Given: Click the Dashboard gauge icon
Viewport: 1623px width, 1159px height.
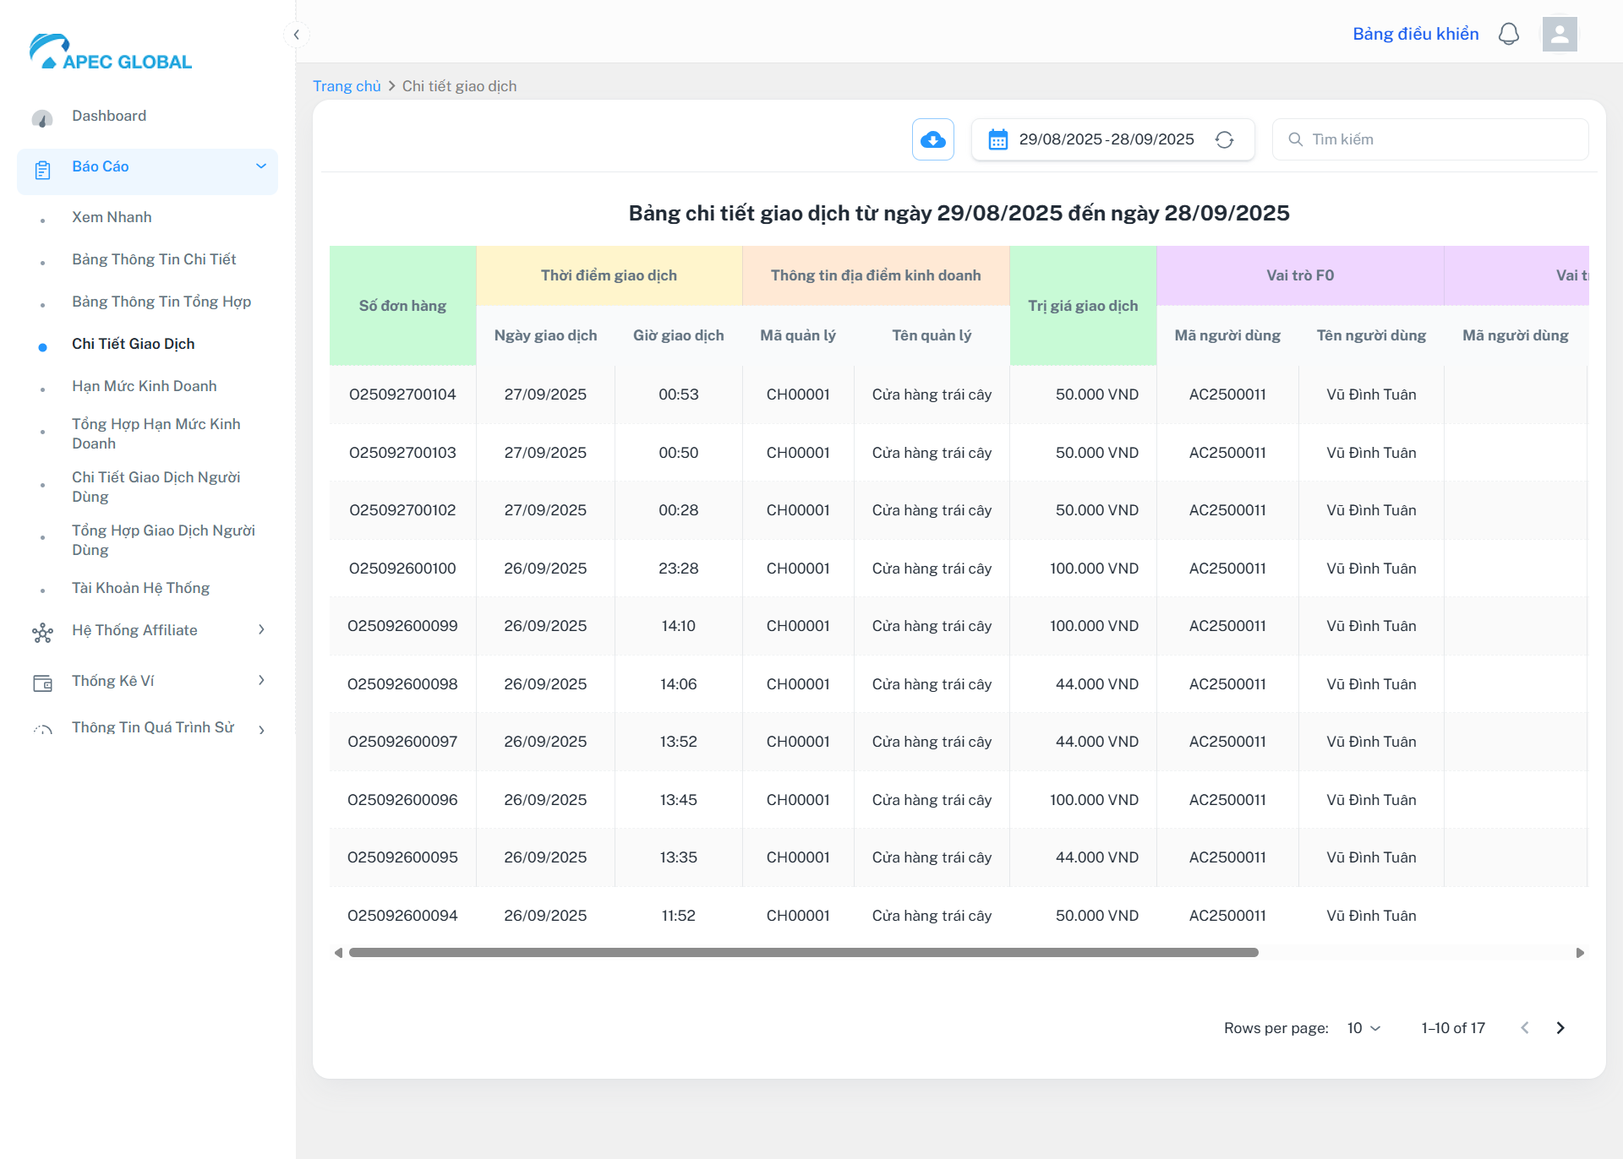Looking at the screenshot, I should (x=42, y=118).
